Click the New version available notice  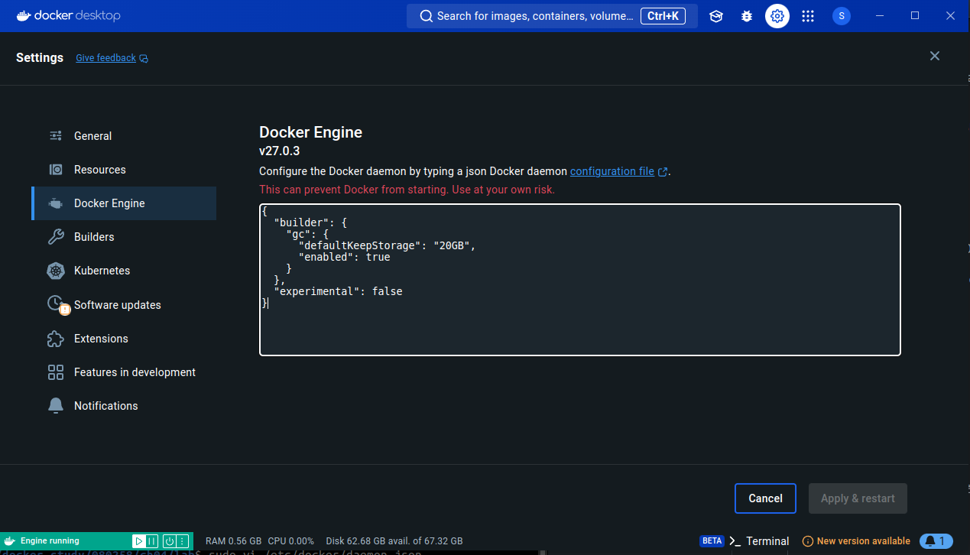click(x=856, y=540)
